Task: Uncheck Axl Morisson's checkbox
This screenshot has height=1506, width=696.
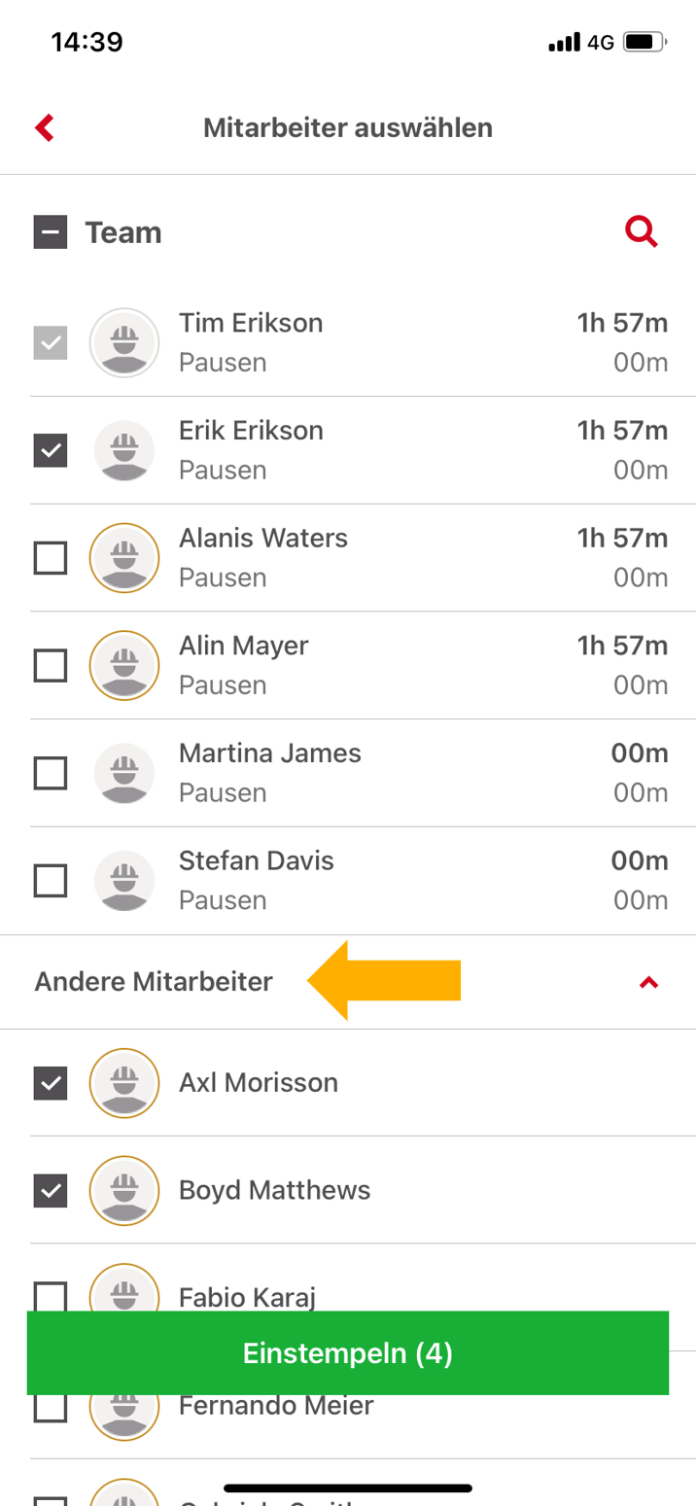Action: pos(51,1083)
